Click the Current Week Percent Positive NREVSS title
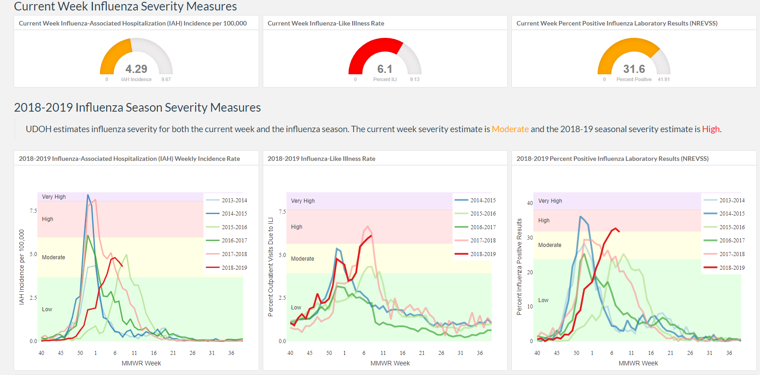Image resolution: width=760 pixels, height=375 pixels. pyautogui.click(x=617, y=23)
